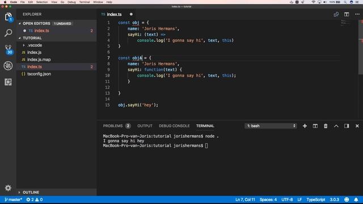This screenshot has width=363, height=204.
Task: Open macOS Spotlight search icon
Action: [x=345, y=2]
